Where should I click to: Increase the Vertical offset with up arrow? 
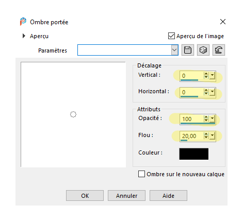pos(206,74)
